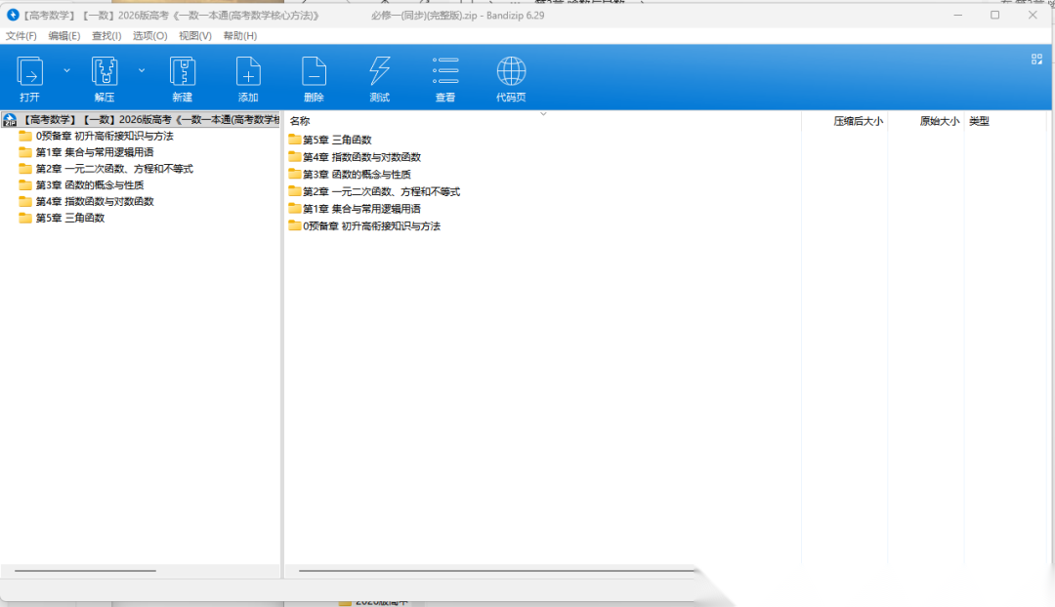Sort by the 名称 column header
The width and height of the screenshot is (1055, 607).
(x=300, y=121)
